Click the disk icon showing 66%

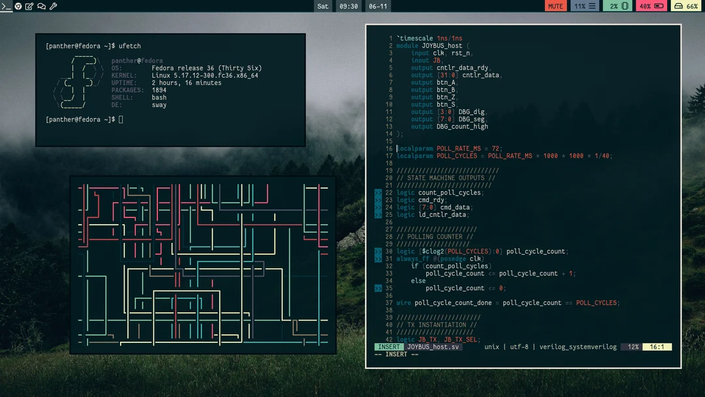coord(686,6)
